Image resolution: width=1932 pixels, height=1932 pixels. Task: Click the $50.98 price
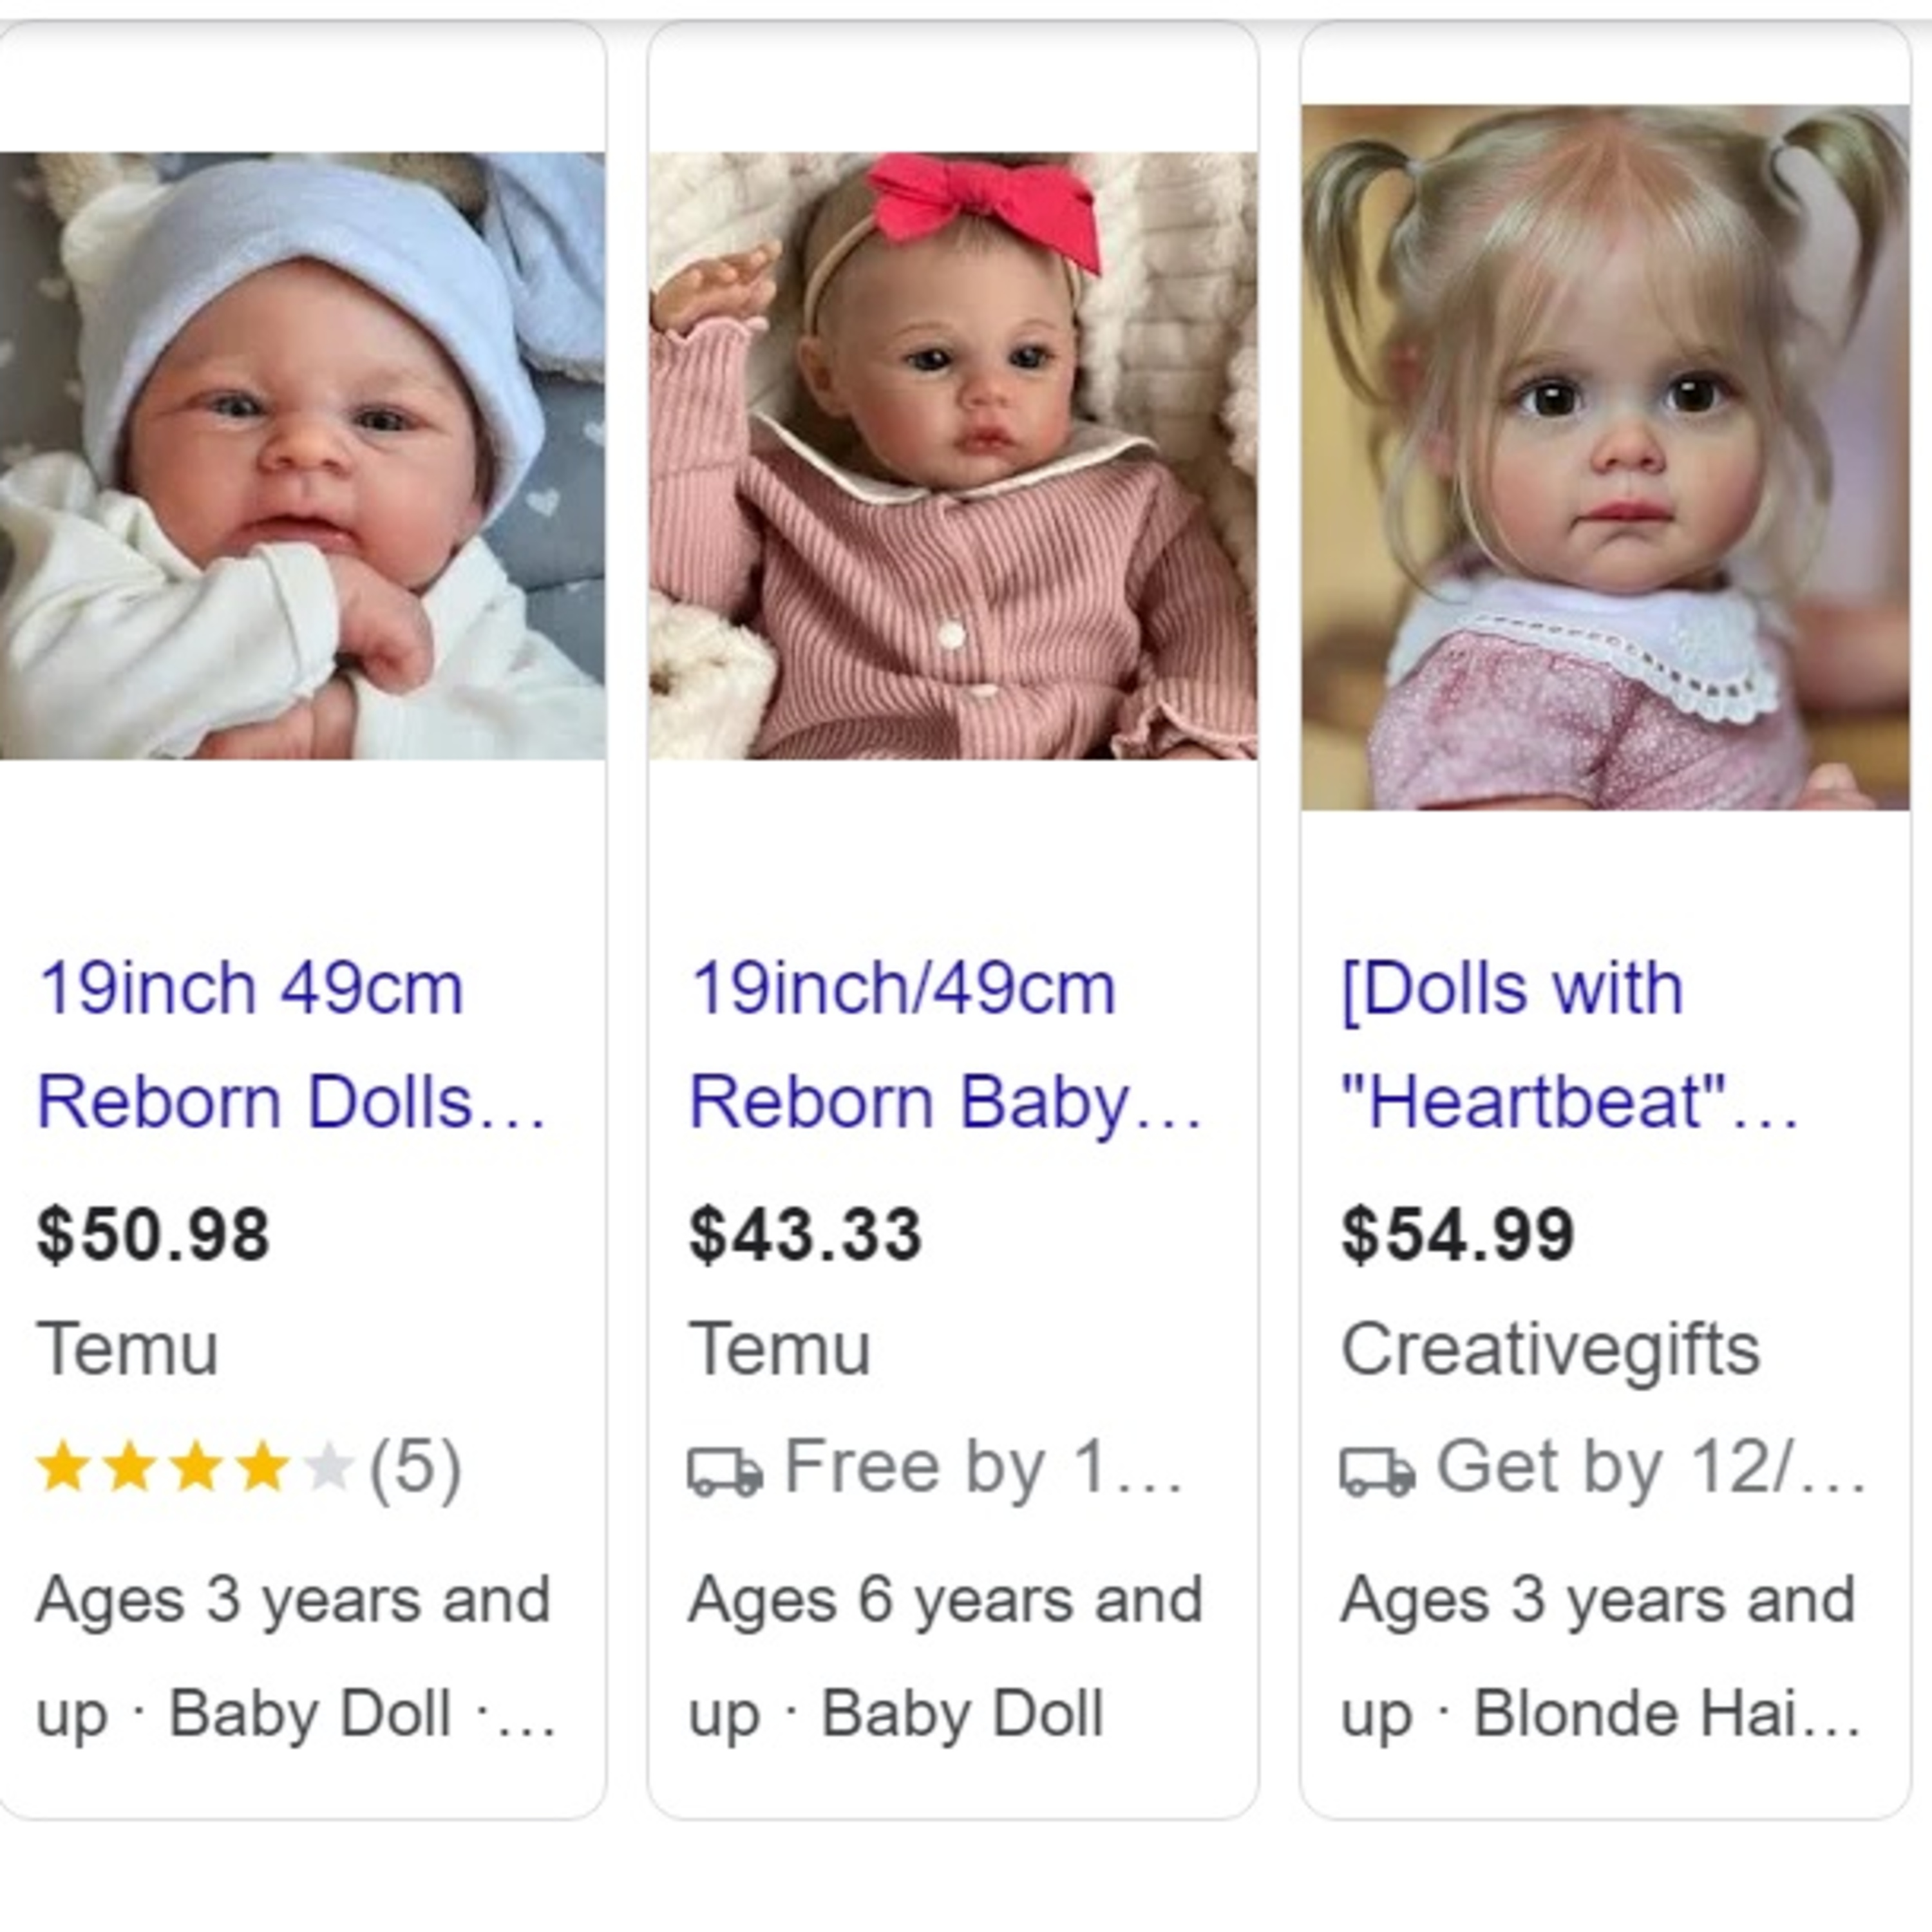(x=153, y=1234)
